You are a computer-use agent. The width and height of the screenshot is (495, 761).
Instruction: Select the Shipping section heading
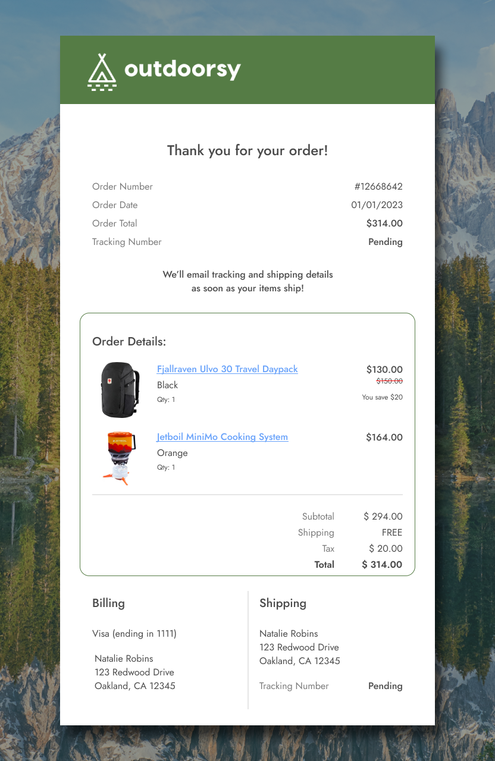click(283, 603)
